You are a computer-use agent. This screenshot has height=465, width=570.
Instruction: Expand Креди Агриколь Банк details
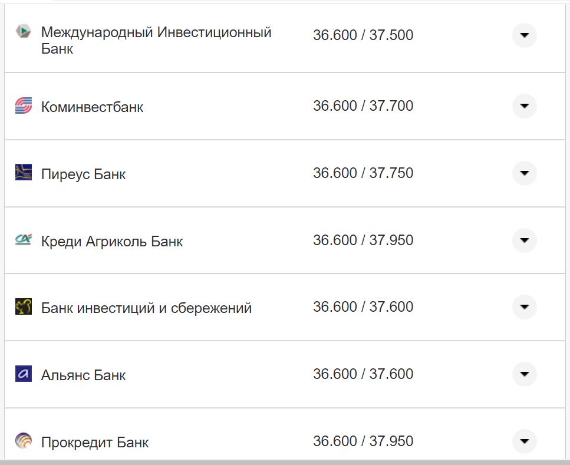524,241
